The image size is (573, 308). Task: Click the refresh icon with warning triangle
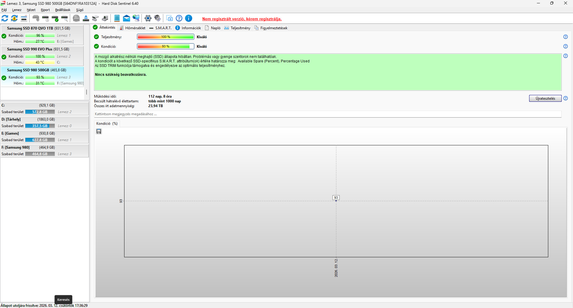tap(14, 19)
